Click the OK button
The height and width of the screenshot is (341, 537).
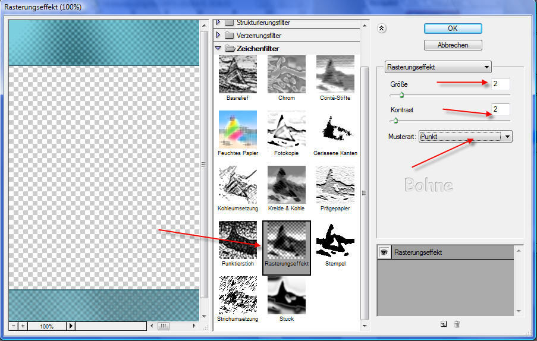click(453, 29)
